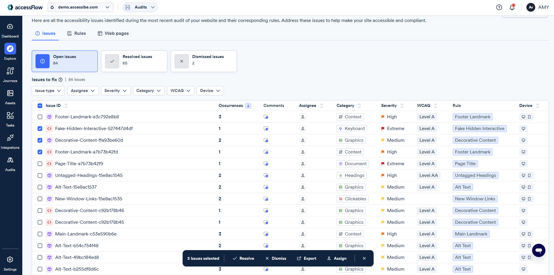Open issue Alt-Text-49bc184ed8
Image resolution: width=554 pixels, height=275 pixels.
77,257
